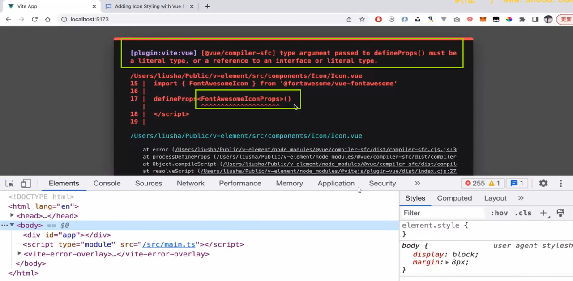Image resolution: width=573 pixels, height=281 pixels.
Task: Select the <!DOCTYPE html> line
Action: coord(41,197)
